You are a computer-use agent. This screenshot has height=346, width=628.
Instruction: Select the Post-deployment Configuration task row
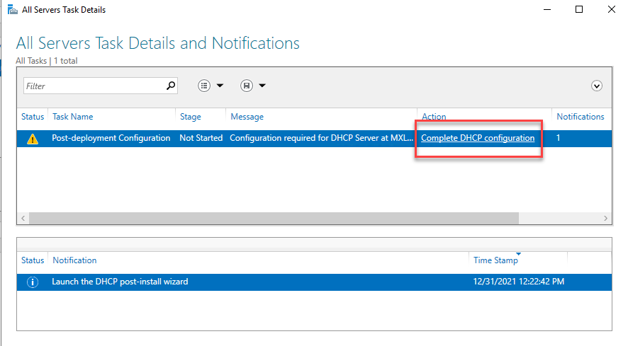coord(111,138)
